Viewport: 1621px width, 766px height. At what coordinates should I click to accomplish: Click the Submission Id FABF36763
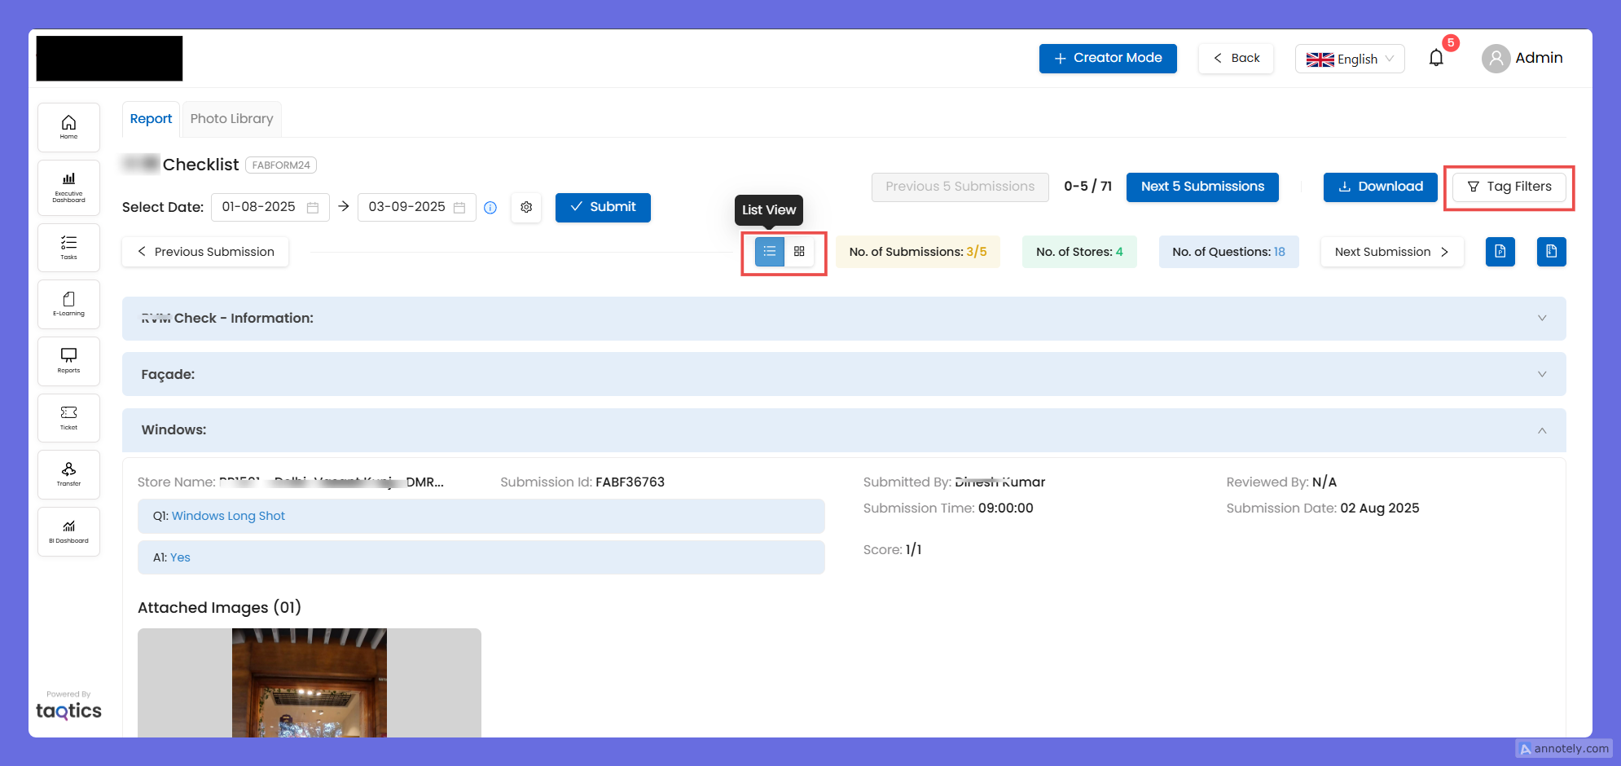tap(630, 482)
